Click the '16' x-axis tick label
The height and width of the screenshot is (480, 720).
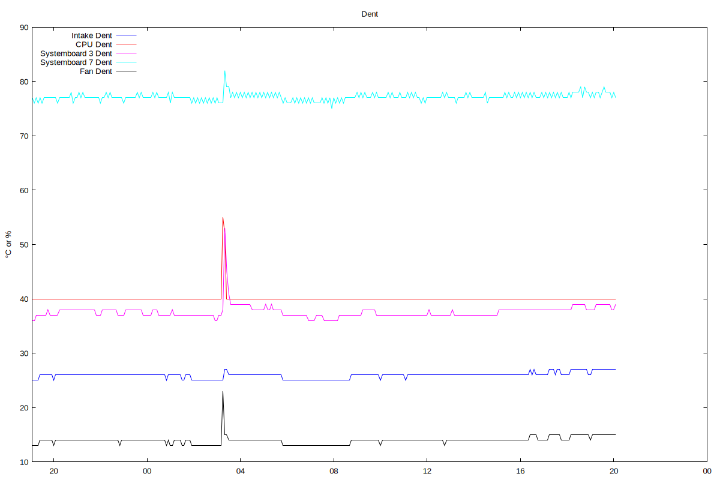pos(520,471)
